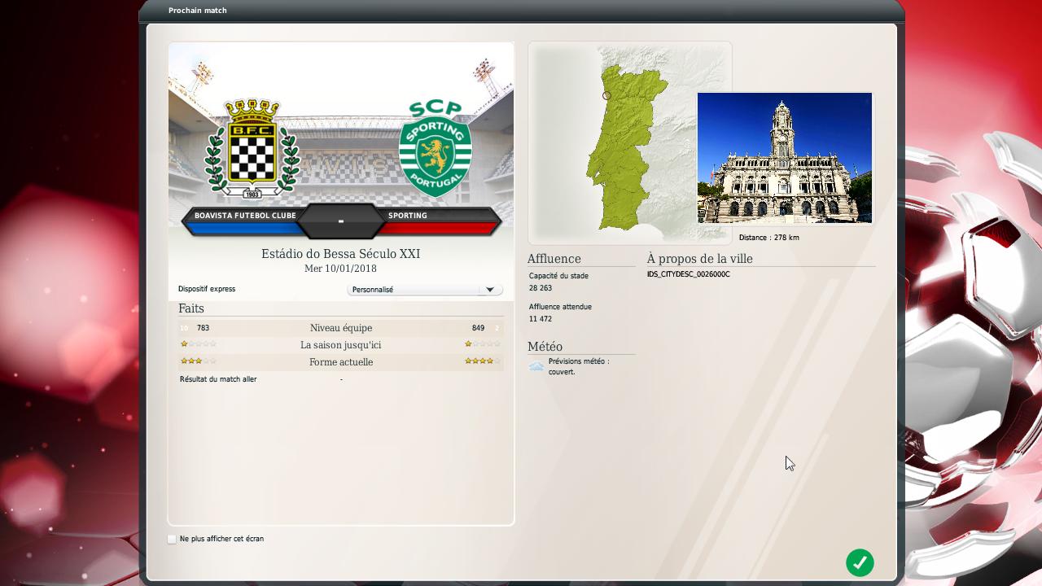
Task: Click the city photo thumbnail
Action: click(x=785, y=157)
